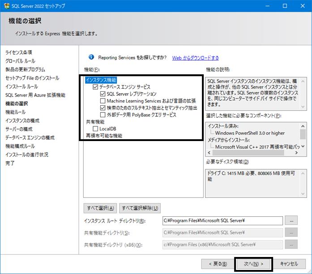Select データベース エンジンの構成 step
The width and height of the screenshot is (312, 274).
(x=30, y=138)
